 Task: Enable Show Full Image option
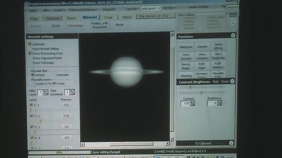(43, 63)
